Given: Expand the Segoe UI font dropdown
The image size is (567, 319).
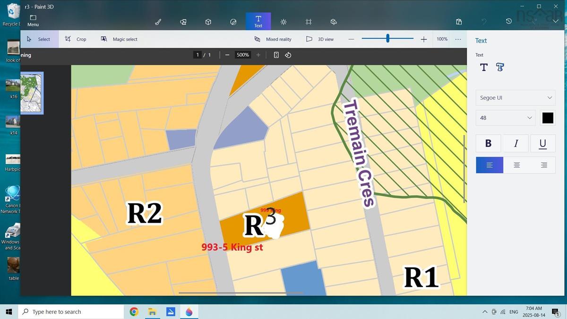Looking at the screenshot, I should pyautogui.click(x=515, y=98).
